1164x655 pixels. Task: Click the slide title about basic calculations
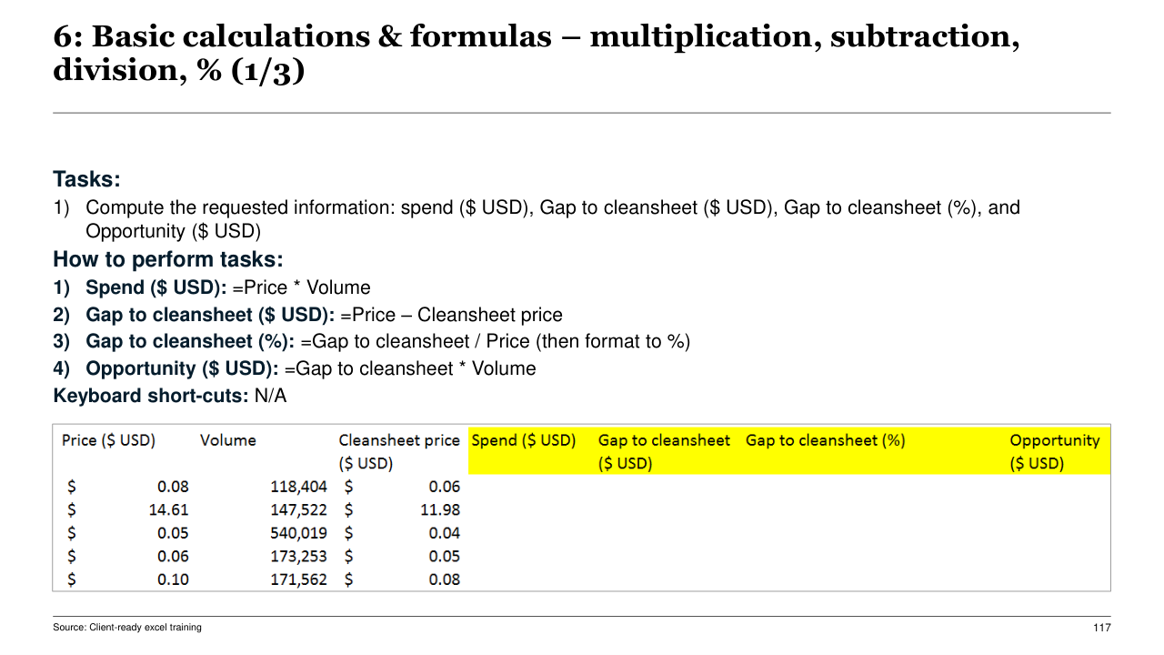537,53
